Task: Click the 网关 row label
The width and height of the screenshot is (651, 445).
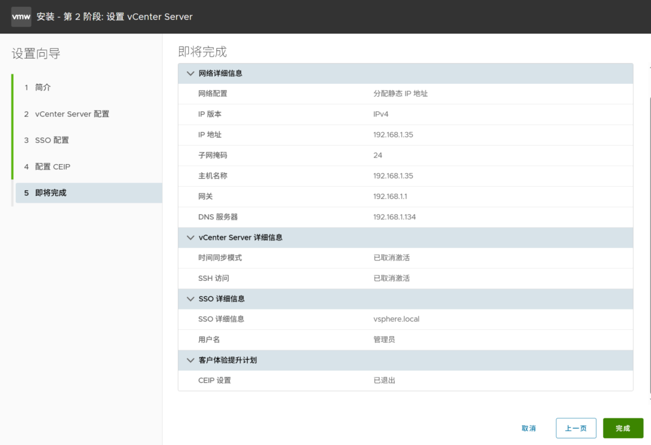Action: point(205,196)
